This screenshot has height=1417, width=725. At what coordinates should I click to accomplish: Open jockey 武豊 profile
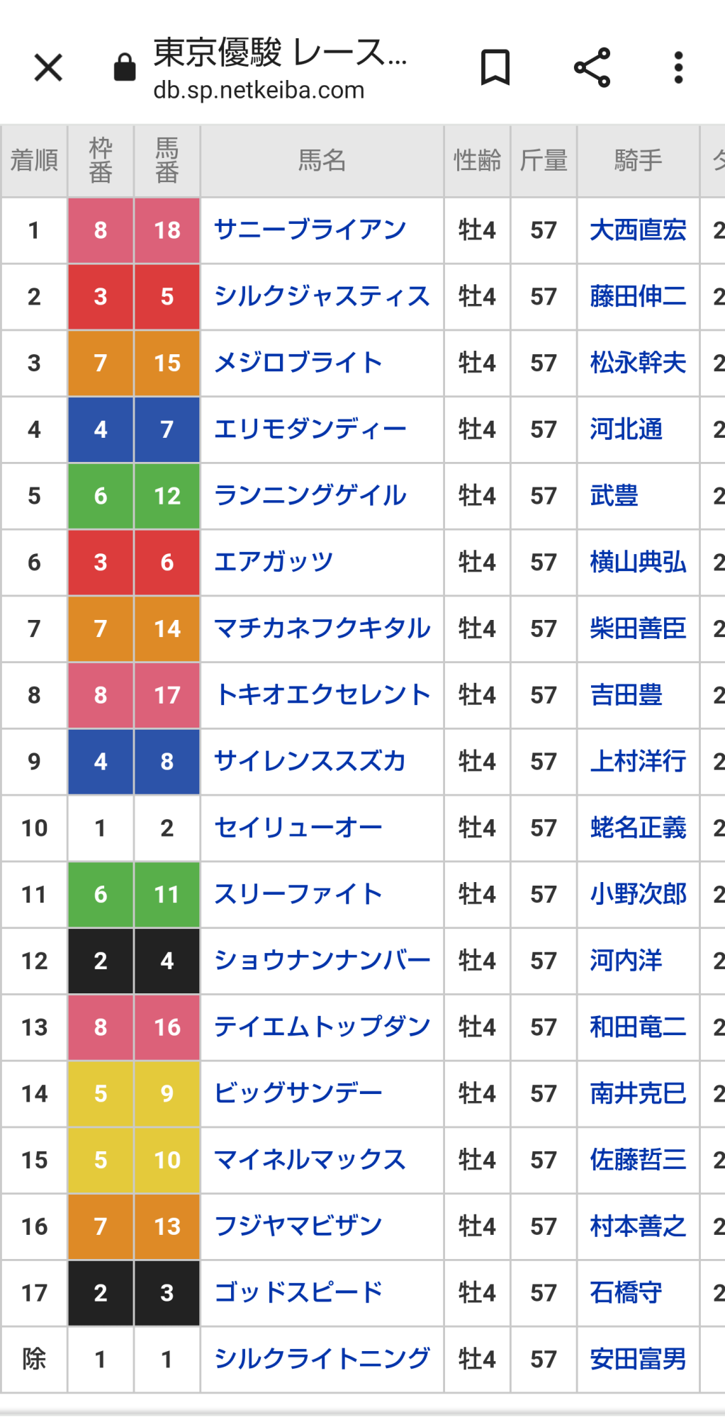click(x=614, y=496)
